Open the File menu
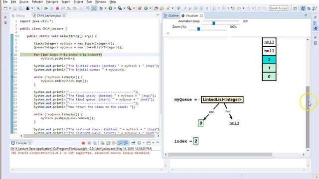The image size is (319, 179). (5, 2)
